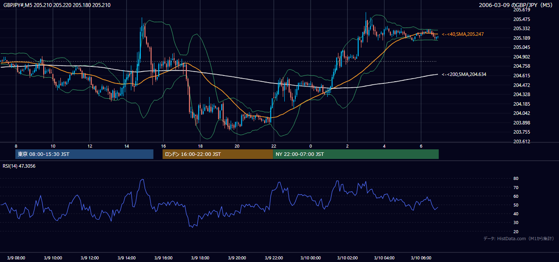
Task: Click RSI scale value 50
Action: [x=516, y=205]
